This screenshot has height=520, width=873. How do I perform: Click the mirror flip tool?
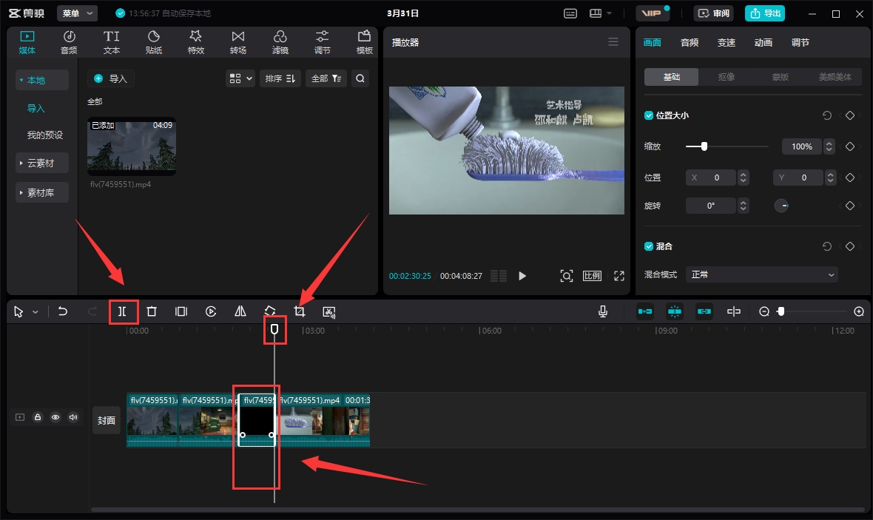coord(240,311)
